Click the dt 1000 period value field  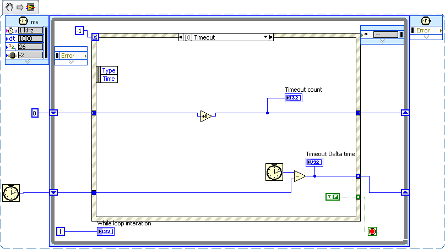[x=30, y=38]
